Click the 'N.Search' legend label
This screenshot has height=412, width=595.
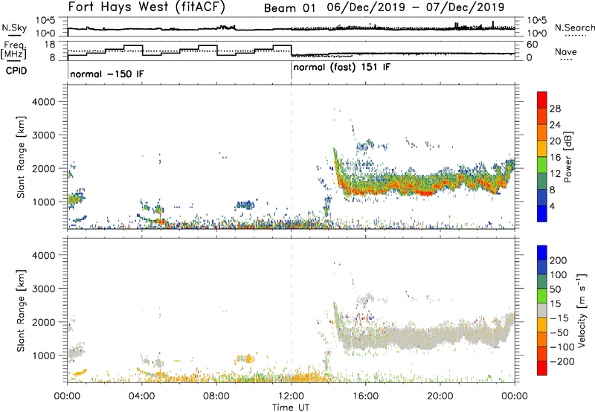(x=574, y=28)
